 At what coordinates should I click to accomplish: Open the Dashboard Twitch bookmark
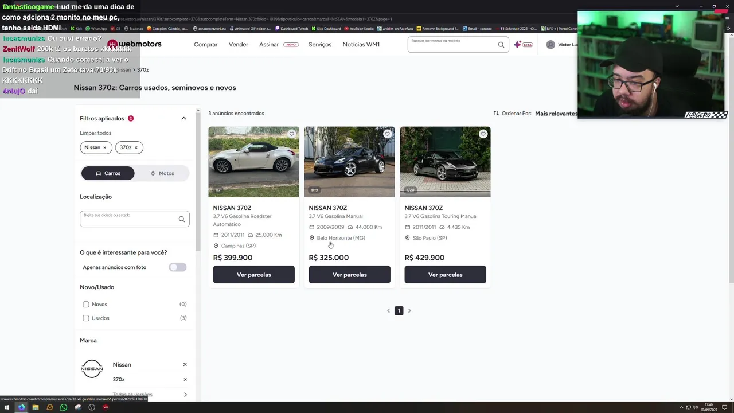coord(292,28)
